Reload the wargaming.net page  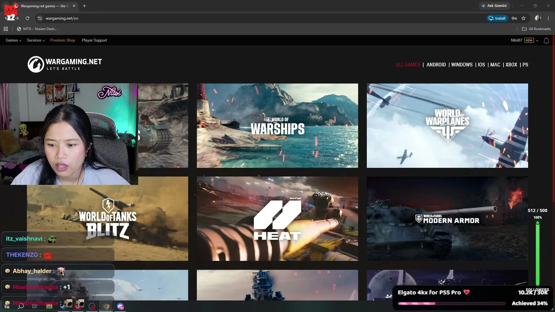(x=27, y=18)
